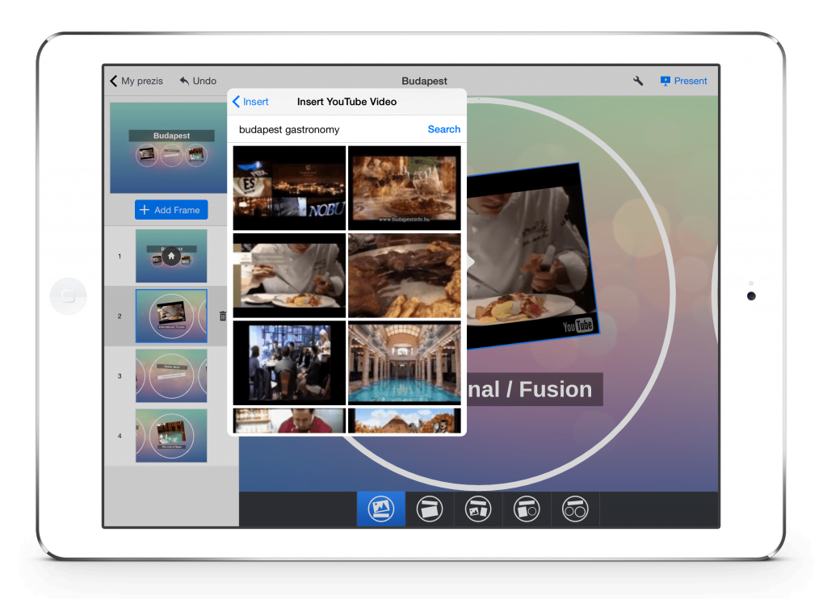This screenshot has width=827, height=599.
Task: Choose the title with content layout icon
Action: [430, 509]
